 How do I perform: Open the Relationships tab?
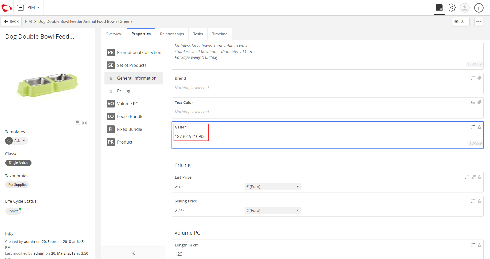(172, 34)
